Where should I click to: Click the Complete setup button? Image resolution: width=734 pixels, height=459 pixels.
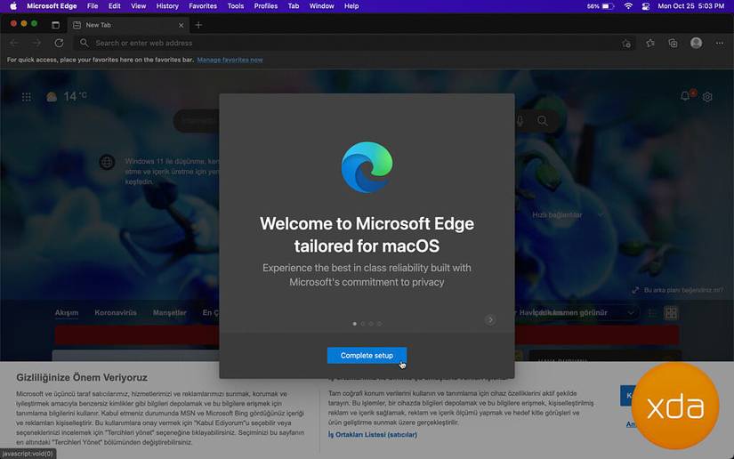367,356
